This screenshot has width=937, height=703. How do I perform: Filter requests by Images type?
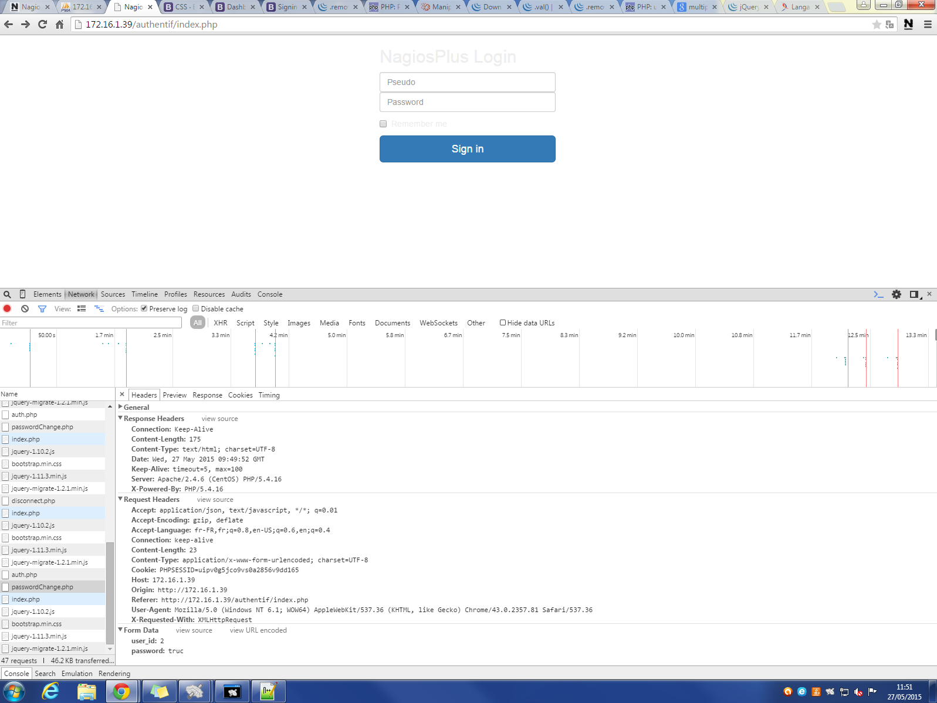(x=299, y=323)
